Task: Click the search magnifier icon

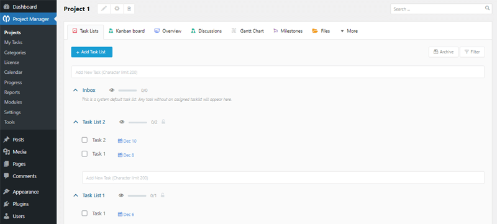Action: 488,9
